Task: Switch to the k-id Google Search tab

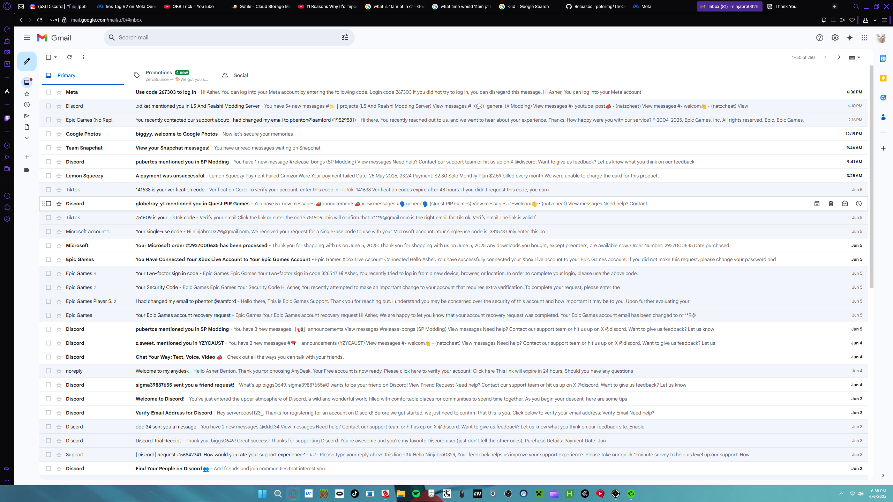Action: 528,6
